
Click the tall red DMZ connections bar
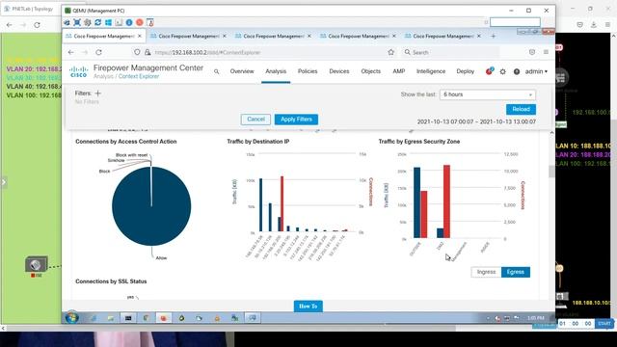click(446, 201)
